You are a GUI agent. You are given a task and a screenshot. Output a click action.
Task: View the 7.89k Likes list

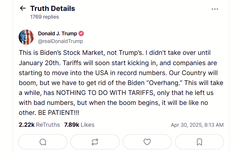point(79,124)
